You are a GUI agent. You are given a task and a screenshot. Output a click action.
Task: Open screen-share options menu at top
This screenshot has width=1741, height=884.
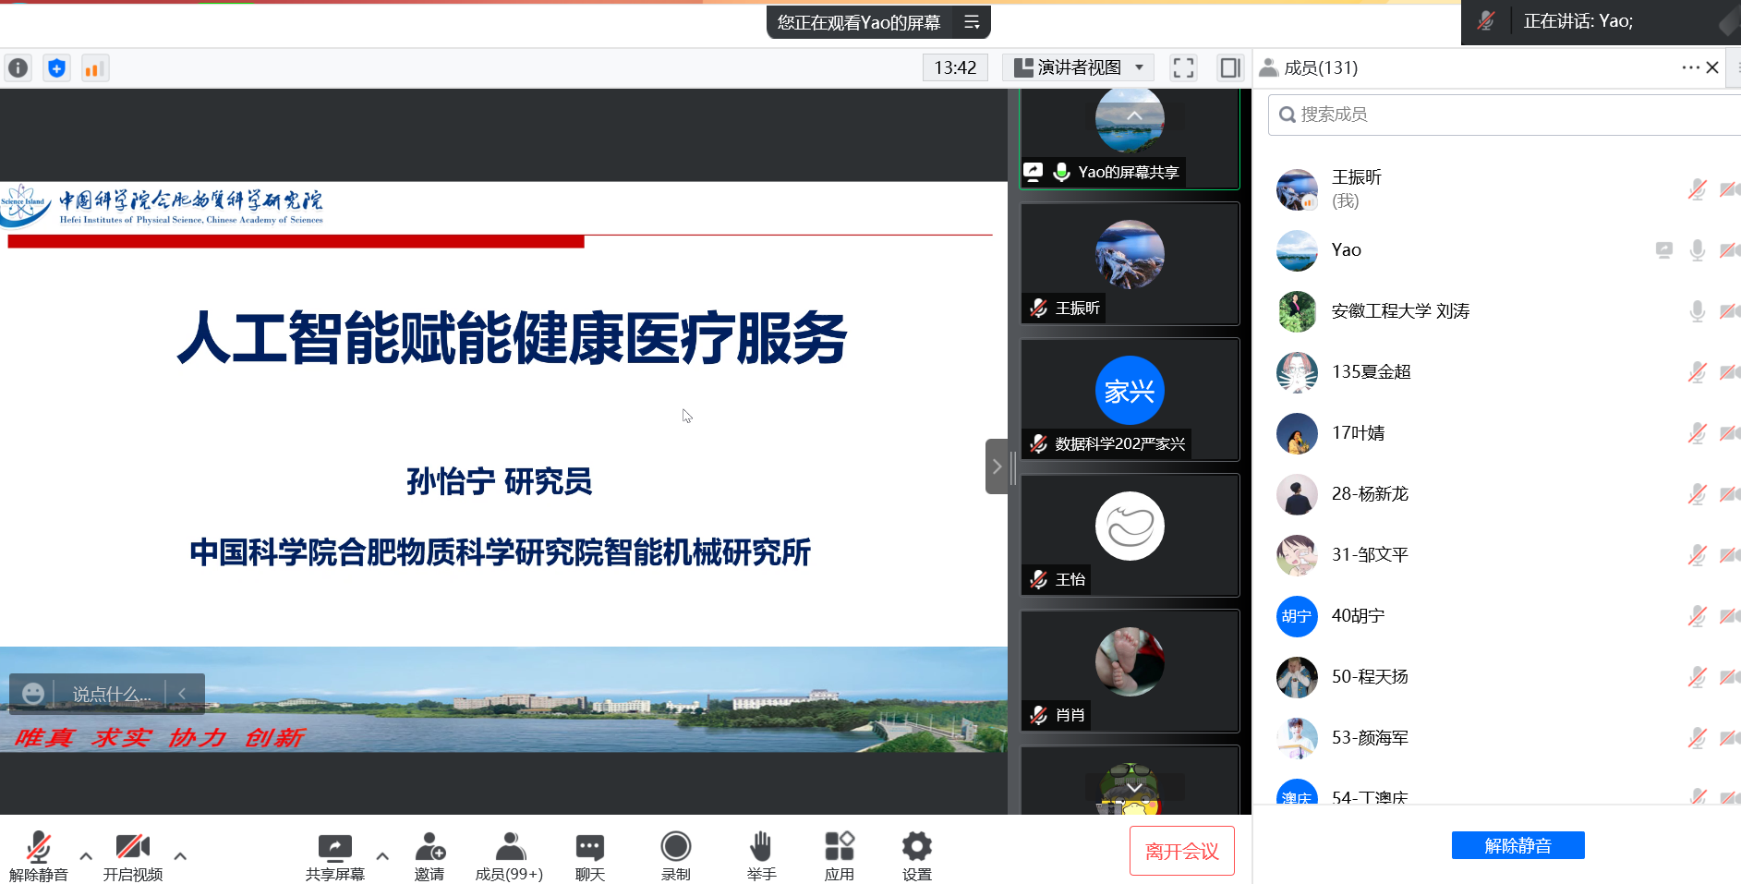[972, 22]
